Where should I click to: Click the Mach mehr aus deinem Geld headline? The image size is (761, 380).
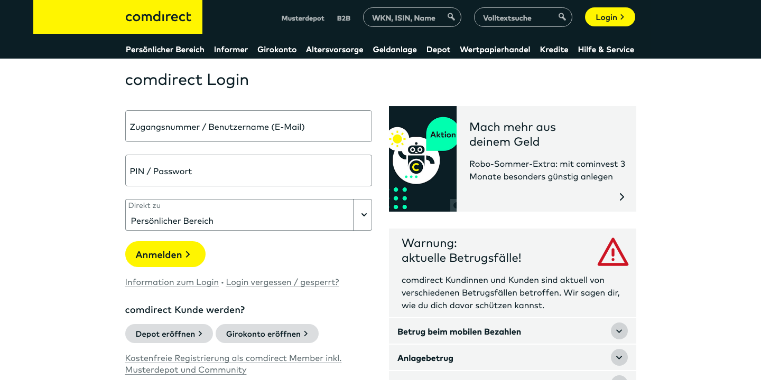pyautogui.click(x=513, y=134)
